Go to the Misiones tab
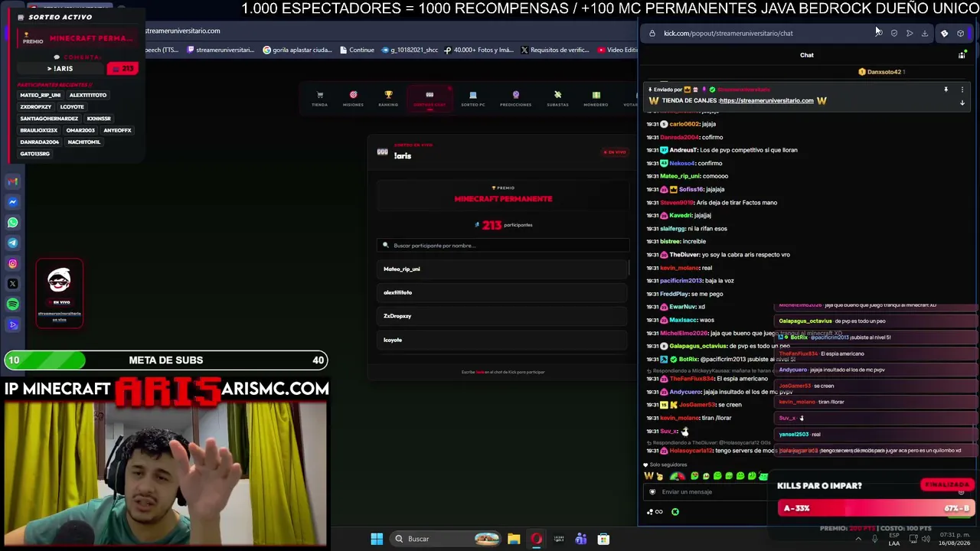Screen dimensions: 980x551 point(353,99)
